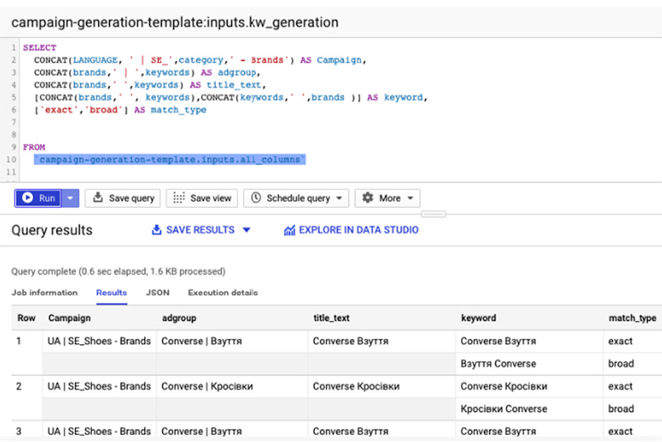Switch to the Job information tab
This screenshot has width=662, height=442.
click(44, 292)
